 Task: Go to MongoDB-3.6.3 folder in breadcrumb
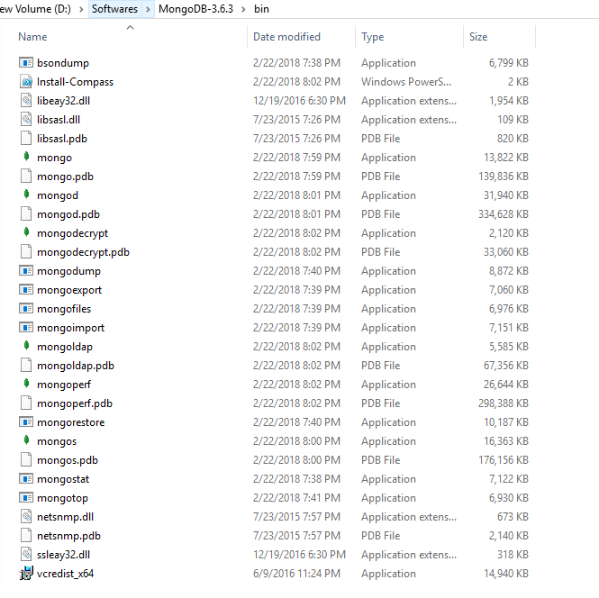[195, 9]
